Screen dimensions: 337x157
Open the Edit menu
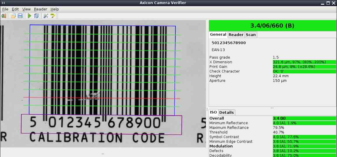pyautogui.click(x=15, y=9)
